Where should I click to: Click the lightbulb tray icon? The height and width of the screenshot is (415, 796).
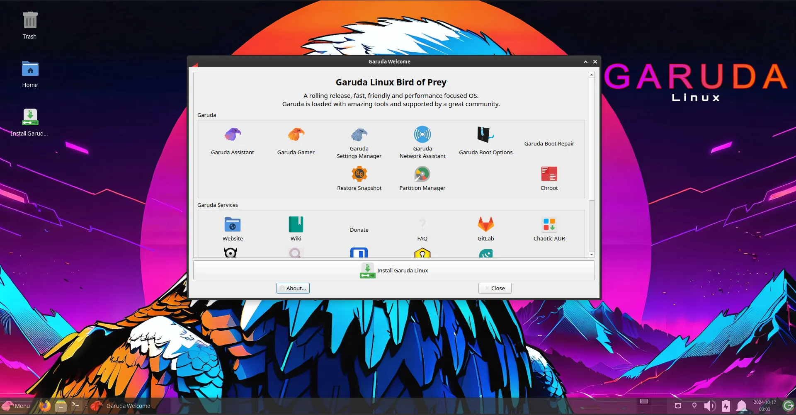(694, 406)
